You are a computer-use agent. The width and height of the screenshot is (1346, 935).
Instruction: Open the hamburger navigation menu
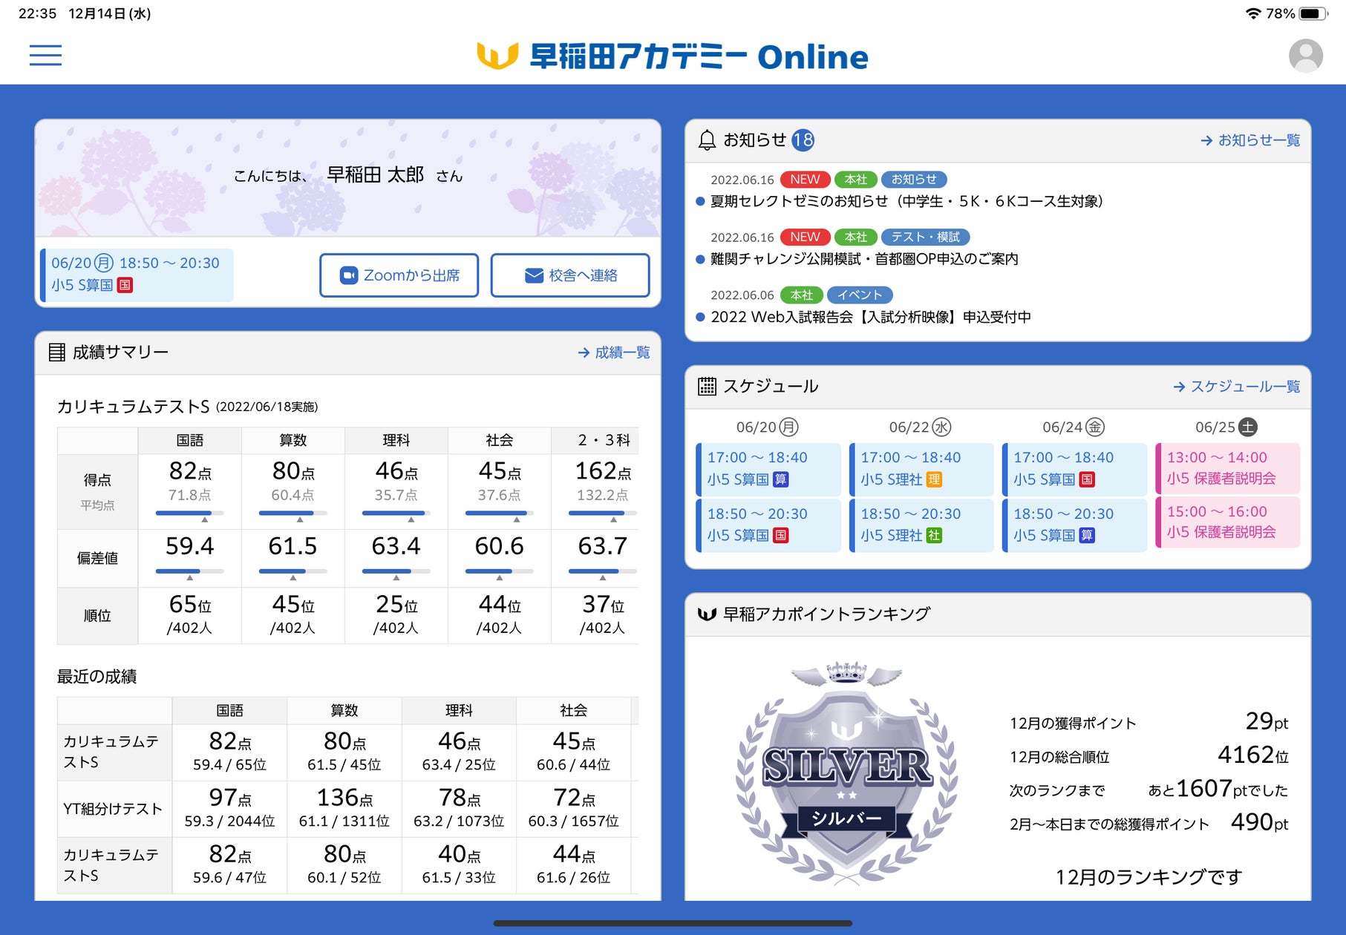pyautogui.click(x=45, y=56)
